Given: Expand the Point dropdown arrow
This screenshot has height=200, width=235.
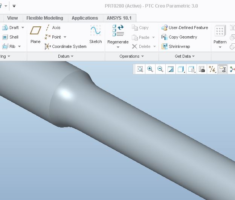Looking at the screenshot, I should click(65, 37).
